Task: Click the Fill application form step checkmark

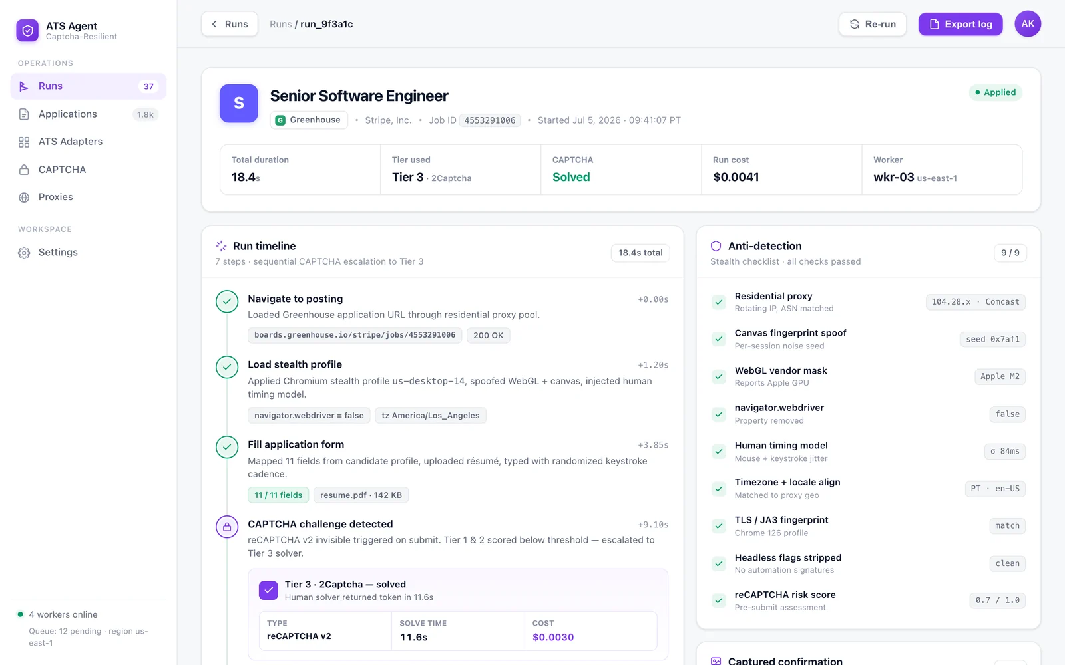Action: (x=227, y=447)
